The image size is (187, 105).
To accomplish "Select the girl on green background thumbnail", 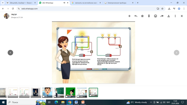I will (70, 92).
